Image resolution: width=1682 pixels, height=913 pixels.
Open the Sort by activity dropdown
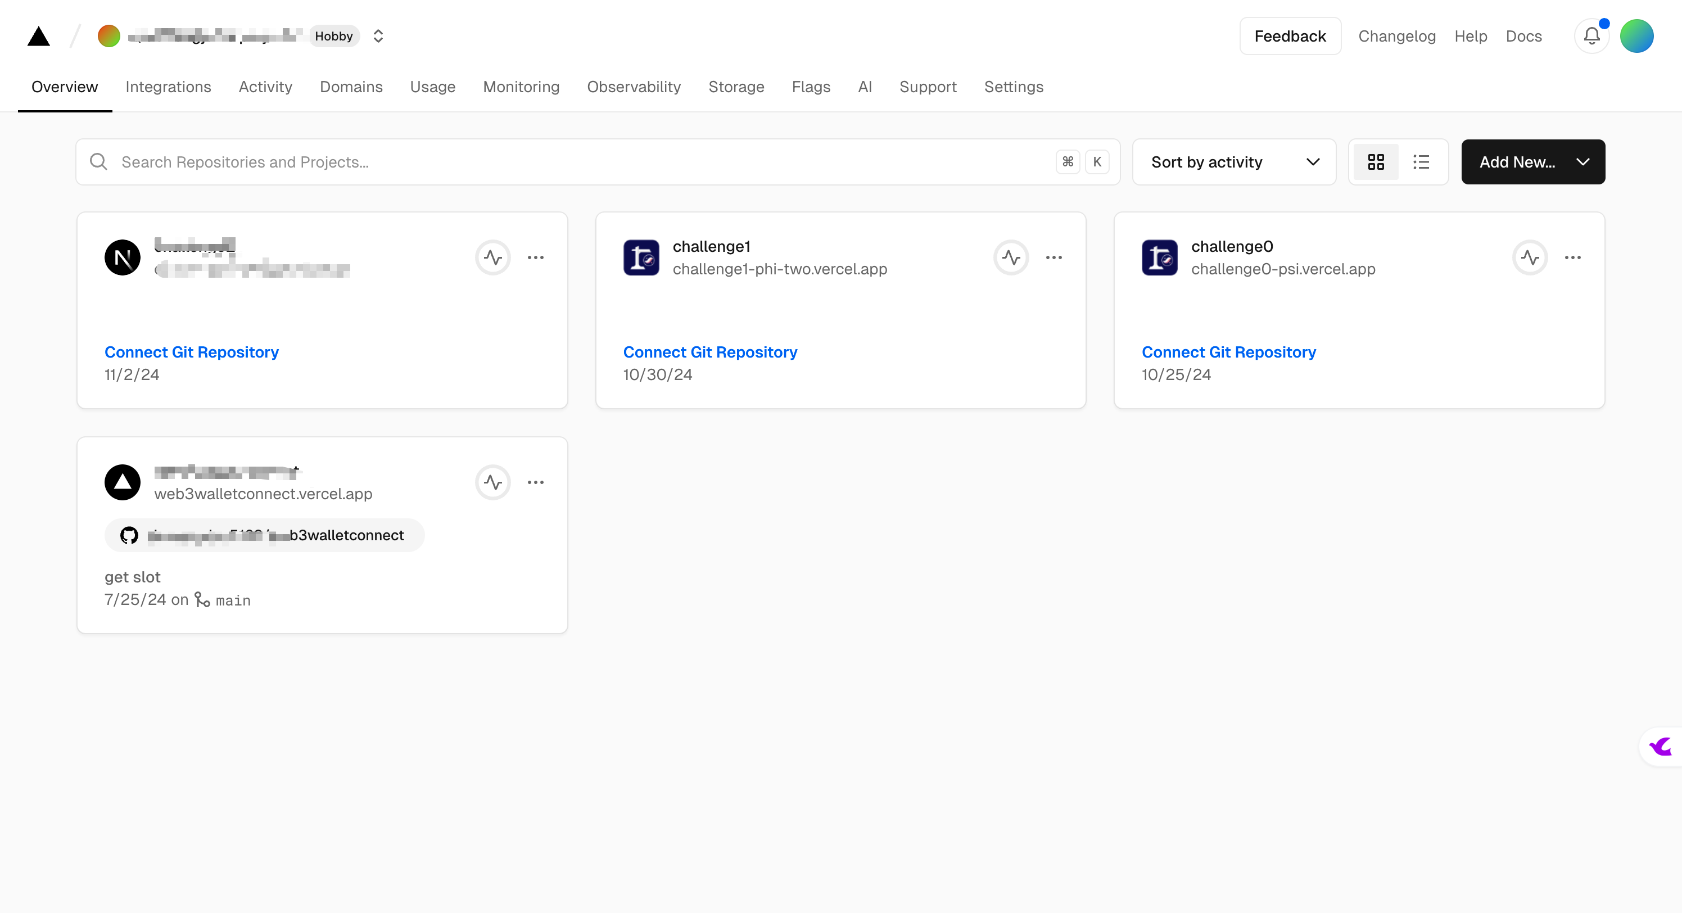pyautogui.click(x=1234, y=162)
